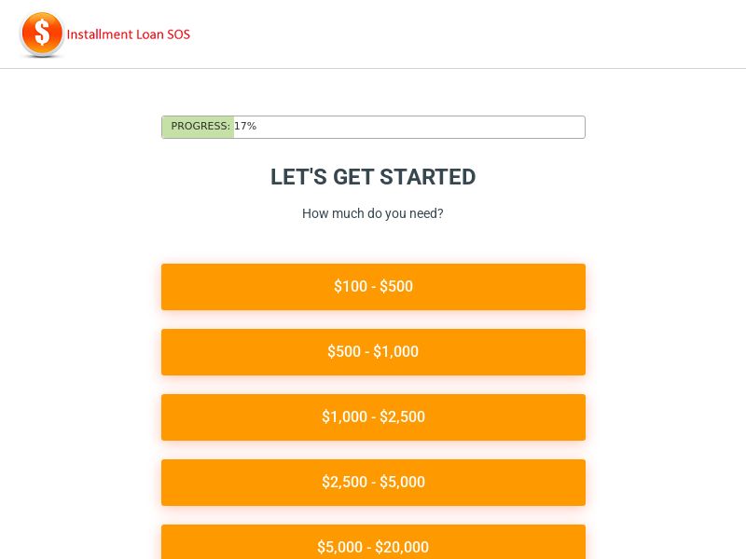Image resolution: width=746 pixels, height=559 pixels.
Task: Click the green filled portion of progress bar
Action: tap(198, 127)
